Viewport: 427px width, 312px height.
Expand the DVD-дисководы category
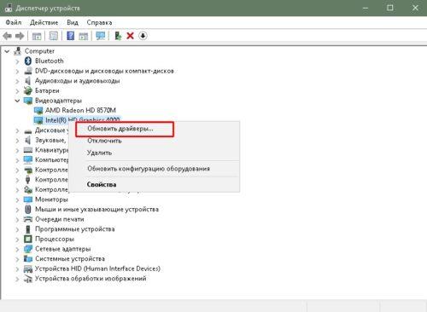point(17,71)
